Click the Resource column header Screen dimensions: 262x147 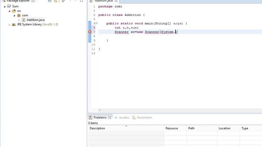[176, 128]
